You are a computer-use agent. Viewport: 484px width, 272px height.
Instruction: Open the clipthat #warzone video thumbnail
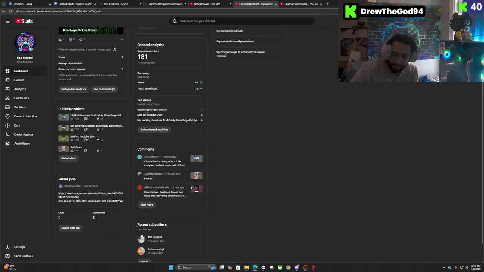(x=64, y=117)
